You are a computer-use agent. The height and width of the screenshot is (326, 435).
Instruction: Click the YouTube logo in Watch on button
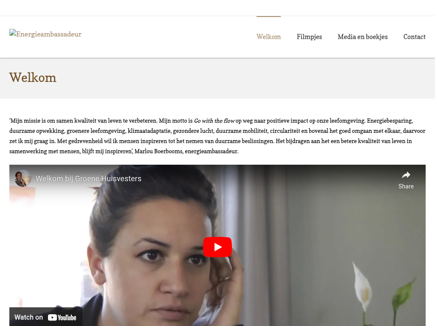click(62, 318)
